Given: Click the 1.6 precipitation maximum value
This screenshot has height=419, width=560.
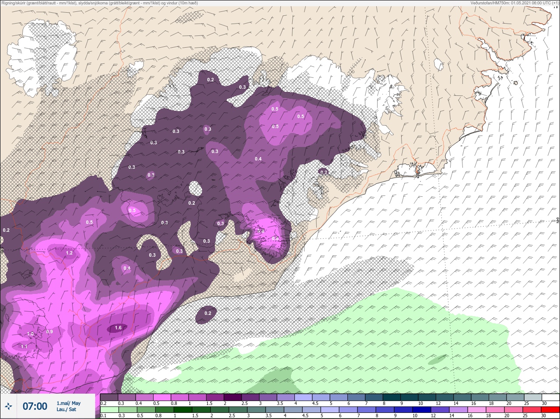Looking at the screenshot, I should (x=118, y=328).
